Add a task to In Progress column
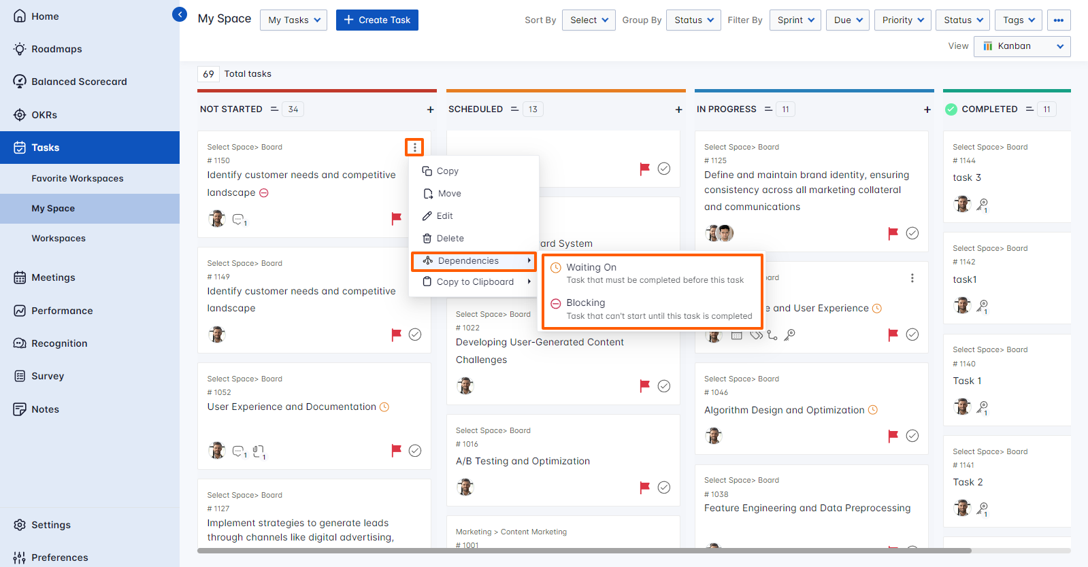This screenshot has height=567, width=1088. 927,109
